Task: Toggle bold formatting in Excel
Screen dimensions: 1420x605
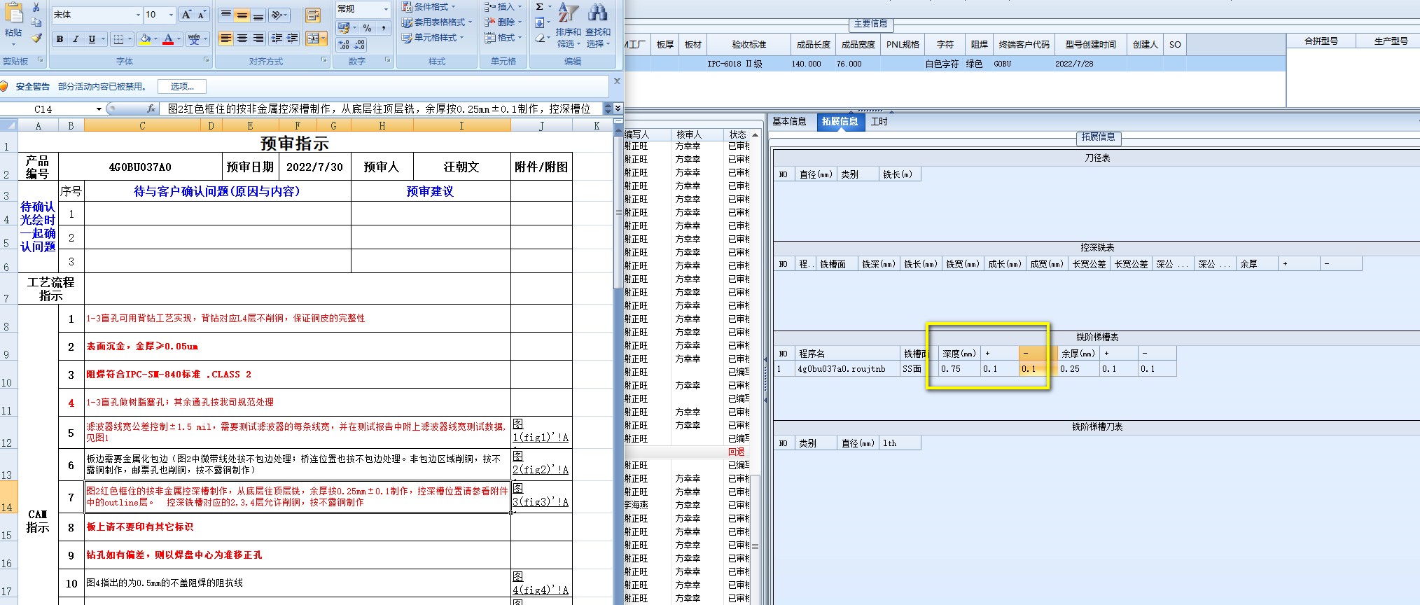Action: pos(60,39)
